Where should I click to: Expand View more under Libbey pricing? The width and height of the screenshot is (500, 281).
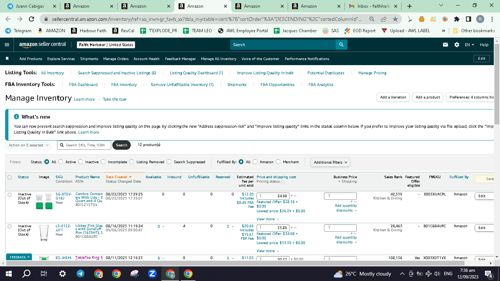pyautogui.click(x=268, y=251)
